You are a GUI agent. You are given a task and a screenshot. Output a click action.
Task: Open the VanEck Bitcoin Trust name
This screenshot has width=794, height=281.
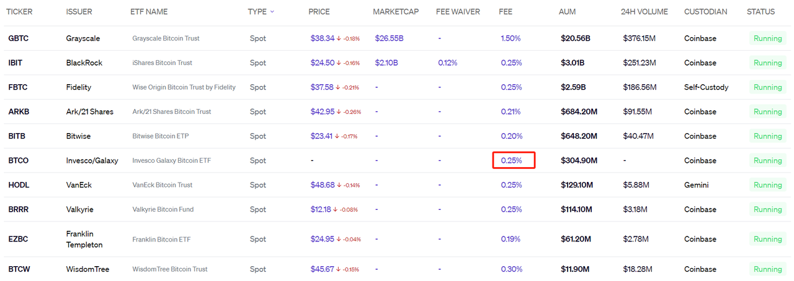(x=163, y=185)
